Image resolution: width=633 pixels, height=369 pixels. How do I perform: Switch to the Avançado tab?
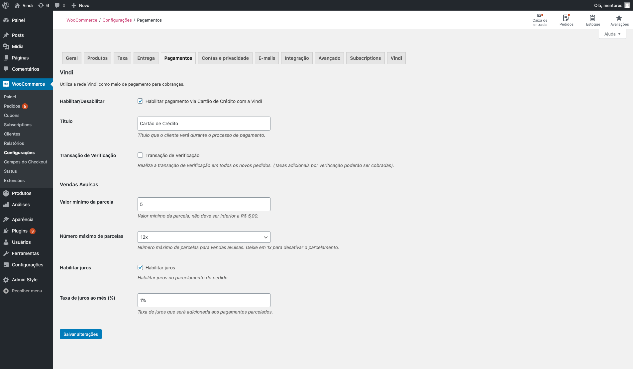coord(329,58)
